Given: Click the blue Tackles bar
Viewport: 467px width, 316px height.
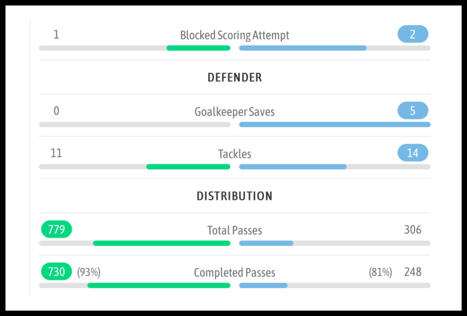Looking at the screenshot, I should coord(292,167).
